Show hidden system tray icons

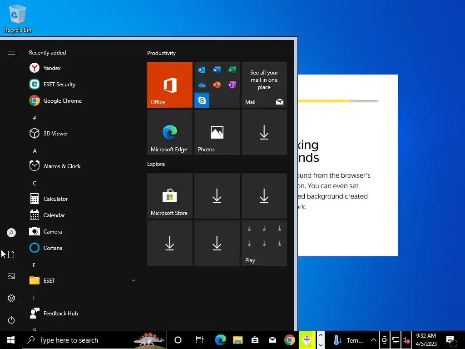pos(373,340)
